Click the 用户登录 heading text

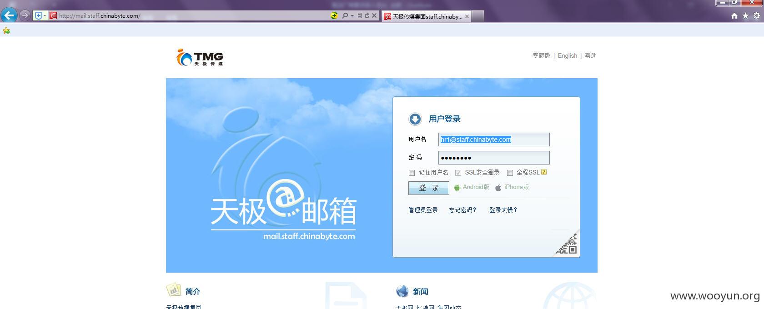[445, 119]
